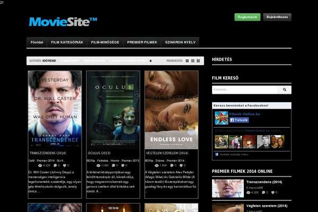Click the heart icon under Oculus card
Viewport: 318px width, 212px height.
[123, 165]
